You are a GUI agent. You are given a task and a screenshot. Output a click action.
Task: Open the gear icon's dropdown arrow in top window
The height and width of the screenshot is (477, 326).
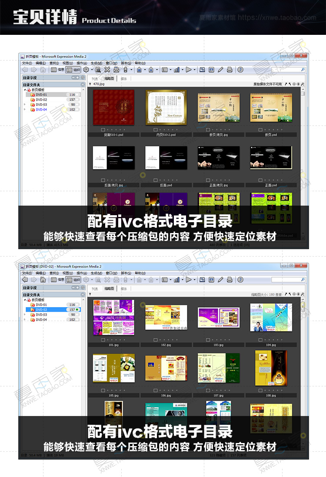(92, 70)
